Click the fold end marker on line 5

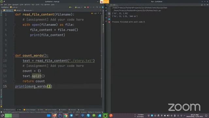[x=14, y=35]
